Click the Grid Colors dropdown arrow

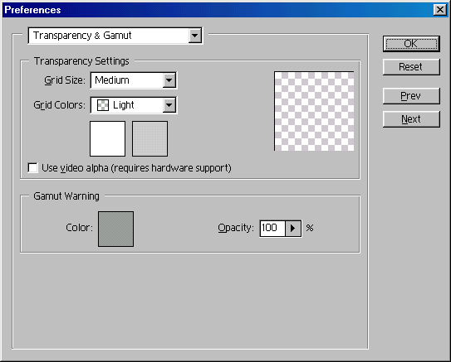tap(169, 105)
